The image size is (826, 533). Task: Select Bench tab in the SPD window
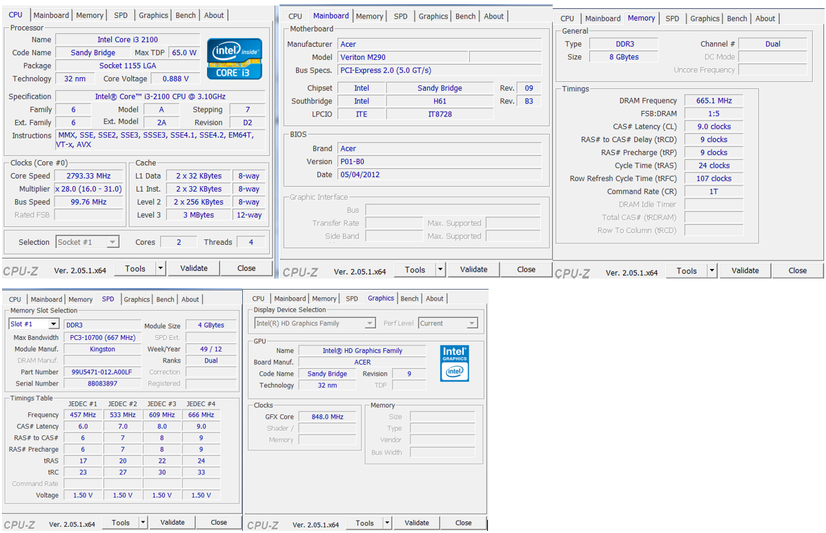(165, 299)
